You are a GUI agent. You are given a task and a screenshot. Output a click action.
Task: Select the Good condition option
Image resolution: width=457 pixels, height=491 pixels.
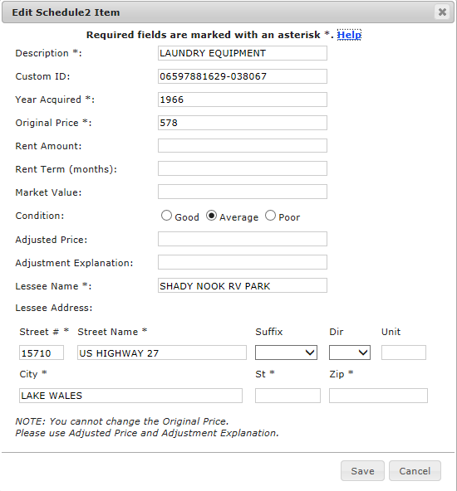pos(166,216)
